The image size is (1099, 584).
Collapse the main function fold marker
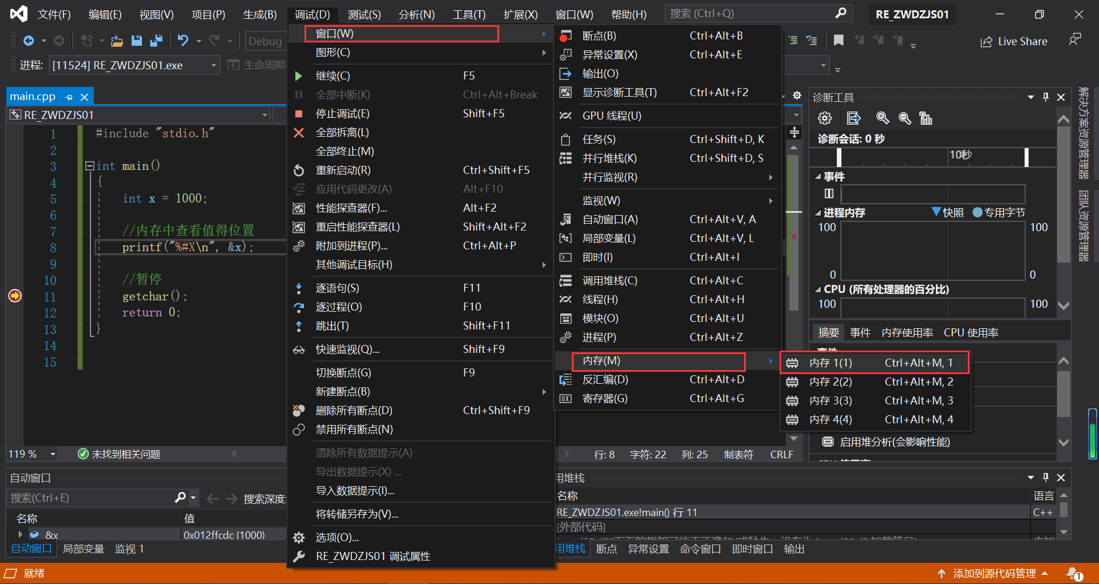pyautogui.click(x=89, y=166)
